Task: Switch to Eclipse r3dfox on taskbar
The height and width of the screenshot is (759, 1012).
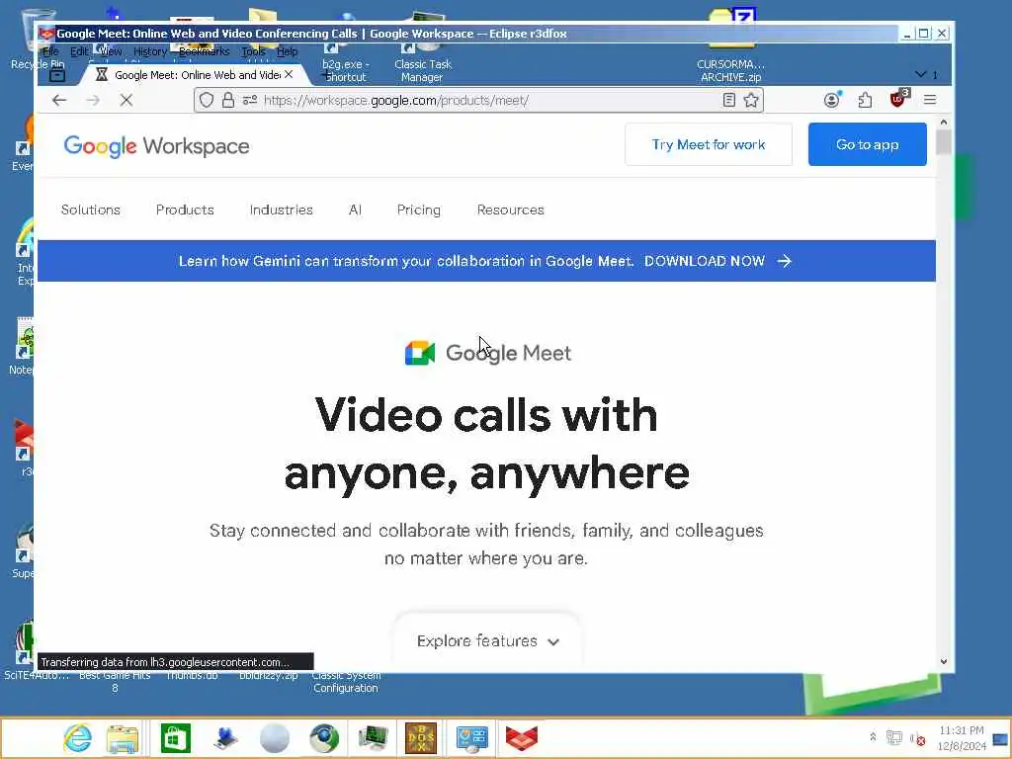Action: [x=522, y=738]
